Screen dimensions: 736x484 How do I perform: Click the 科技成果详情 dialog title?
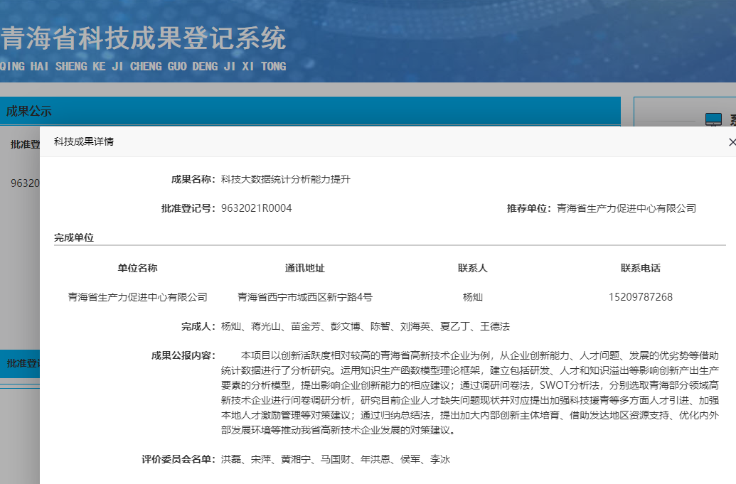[x=84, y=142]
